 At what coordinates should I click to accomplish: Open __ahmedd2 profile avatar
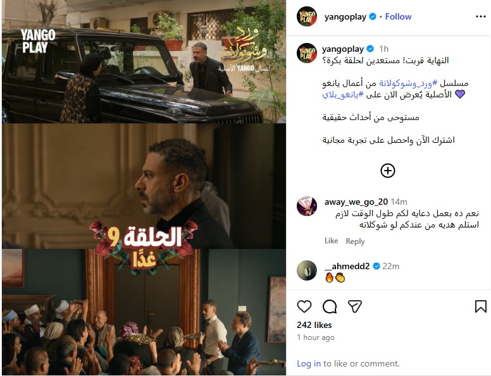click(x=307, y=270)
